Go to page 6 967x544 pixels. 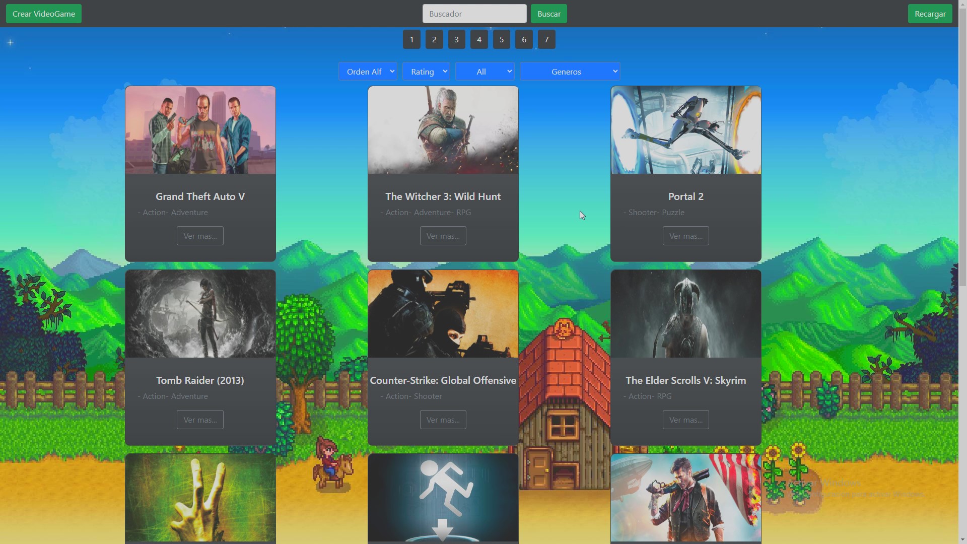(524, 39)
